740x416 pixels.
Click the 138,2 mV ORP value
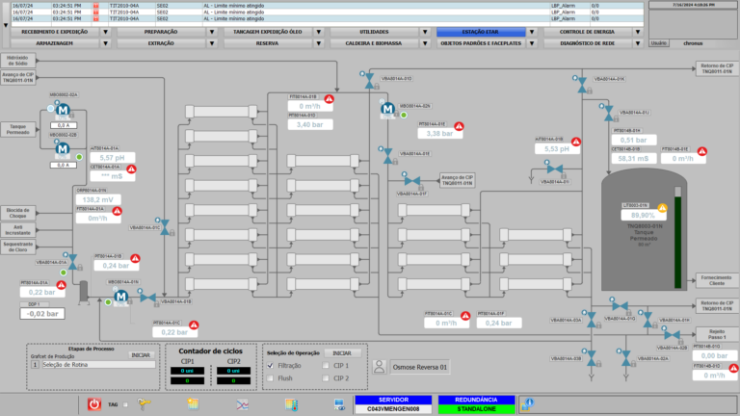pyautogui.click(x=98, y=199)
